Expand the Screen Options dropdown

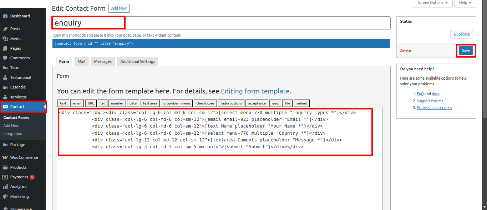click(432, 2)
